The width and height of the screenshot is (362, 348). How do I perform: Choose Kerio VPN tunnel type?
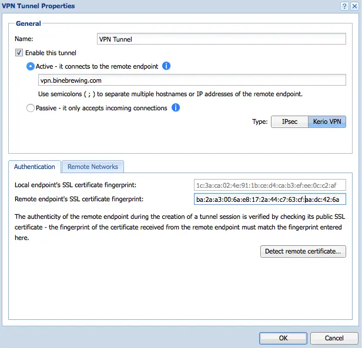click(x=327, y=121)
